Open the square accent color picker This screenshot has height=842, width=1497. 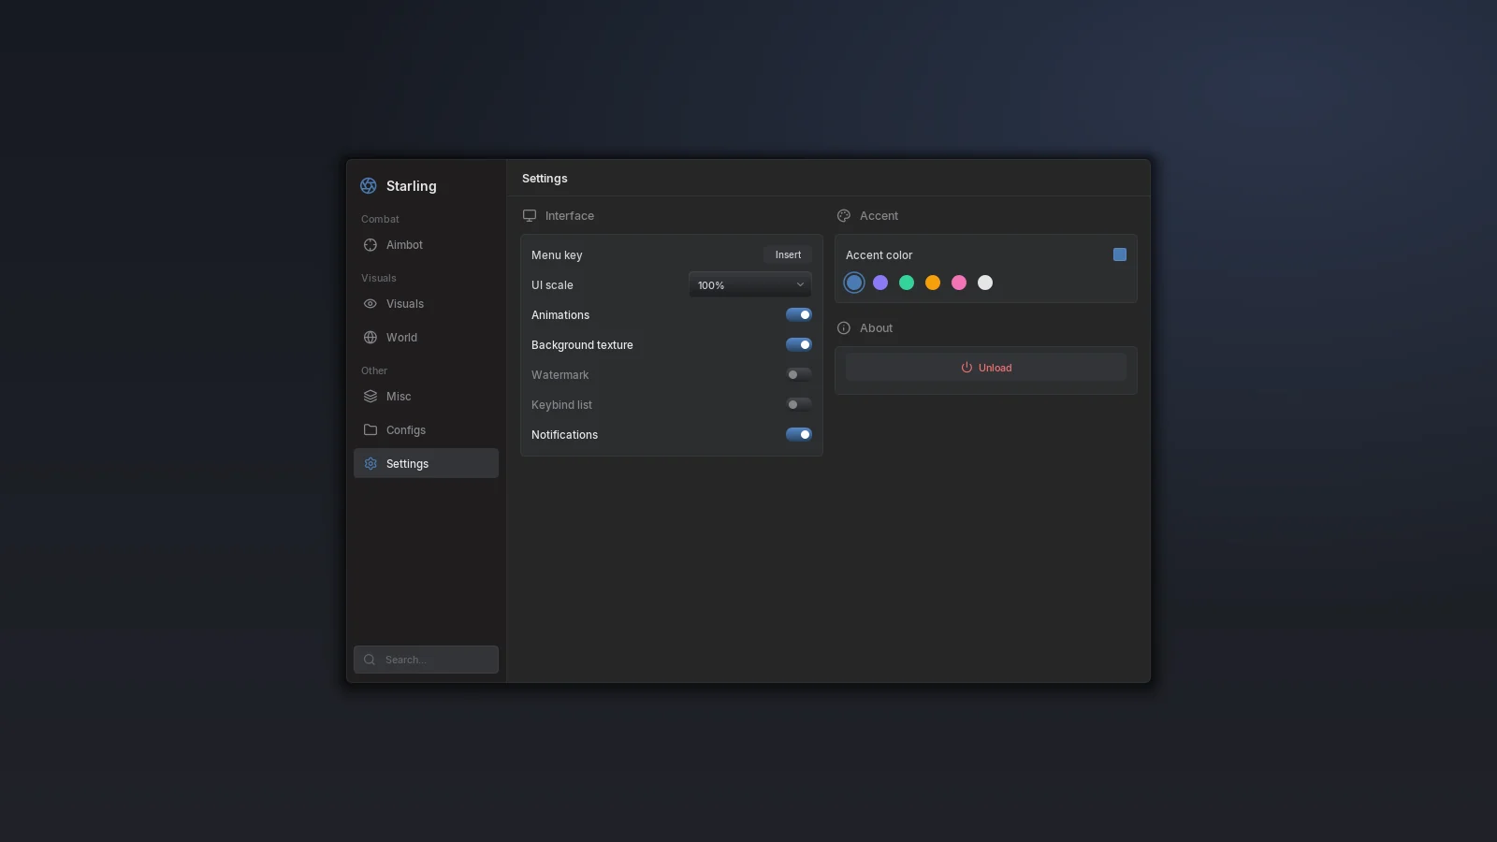(1120, 254)
